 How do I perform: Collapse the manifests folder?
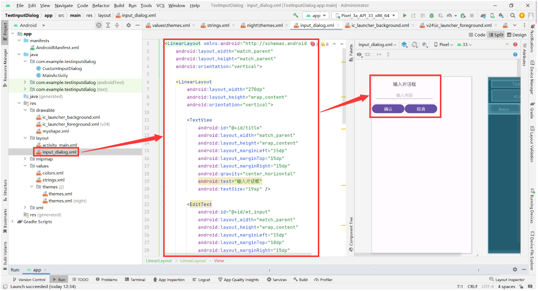point(19,40)
